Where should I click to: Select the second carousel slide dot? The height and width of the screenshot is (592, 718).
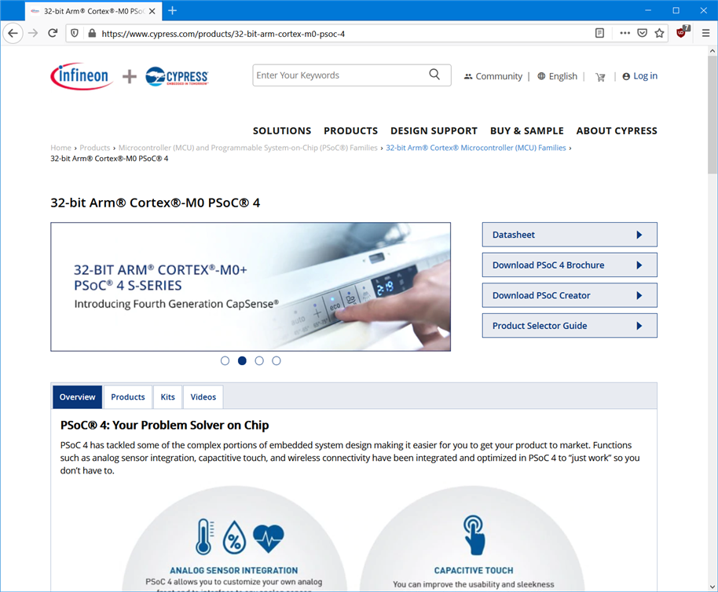point(242,361)
